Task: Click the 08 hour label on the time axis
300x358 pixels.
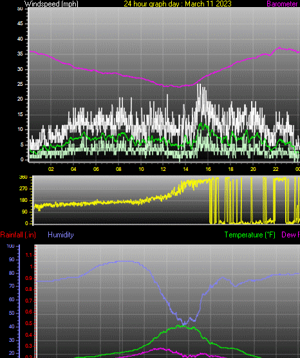Action: [x=118, y=169]
